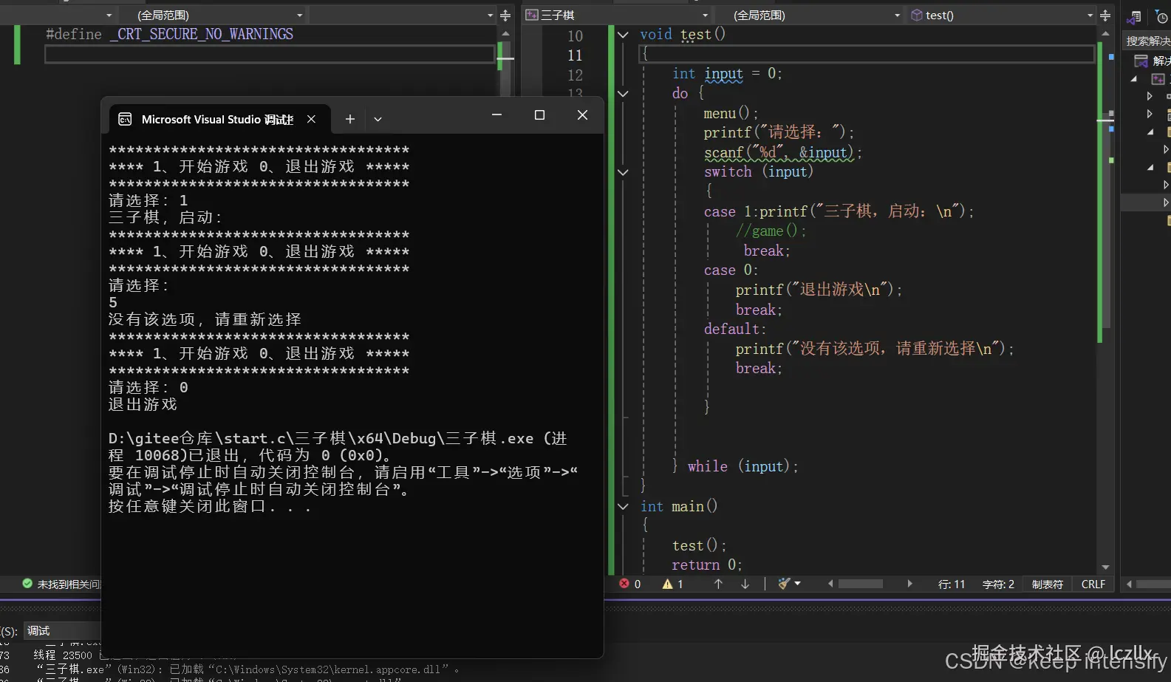The image size is (1171, 682).
Task: Open the left editor's empty member dropdown
Action: click(490, 16)
